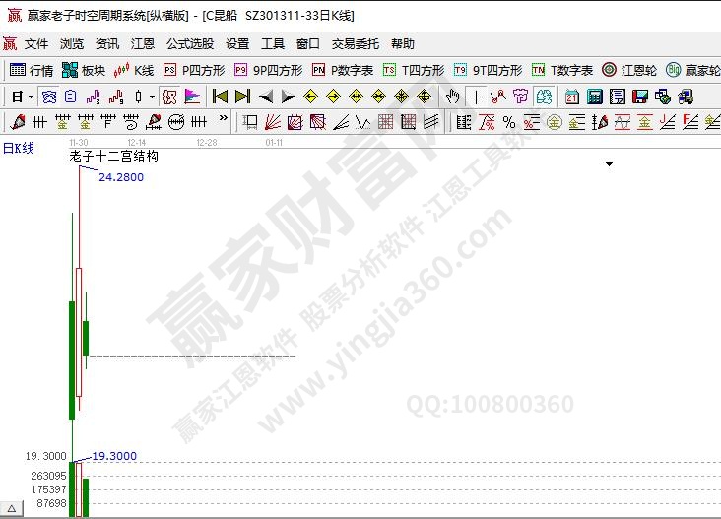
Task: Toggle the crosshair cursor mode
Action: point(476,97)
